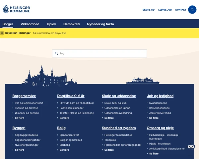Open the Dagtilbud 0-6 år heading
Viewport: 199px width, 159px height.
pyautogui.click(x=71, y=96)
